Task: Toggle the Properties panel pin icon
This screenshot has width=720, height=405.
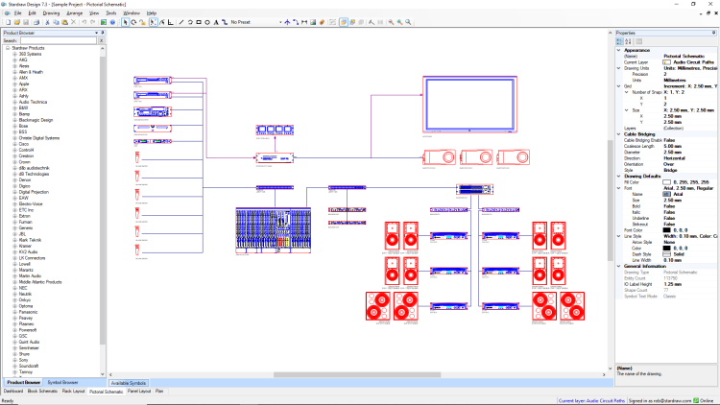Action: pyautogui.click(x=713, y=33)
